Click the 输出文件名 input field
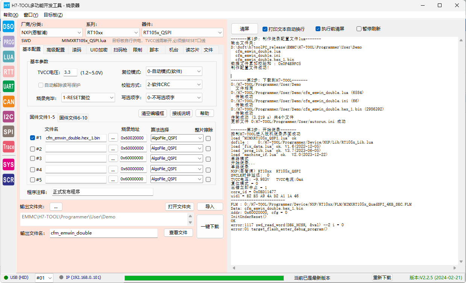The width and height of the screenshot is (466, 283). 103,233
